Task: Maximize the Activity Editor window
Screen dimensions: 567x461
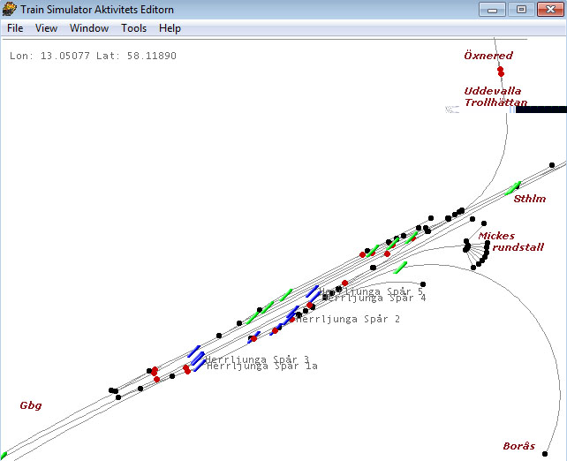Action: pos(521,10)
